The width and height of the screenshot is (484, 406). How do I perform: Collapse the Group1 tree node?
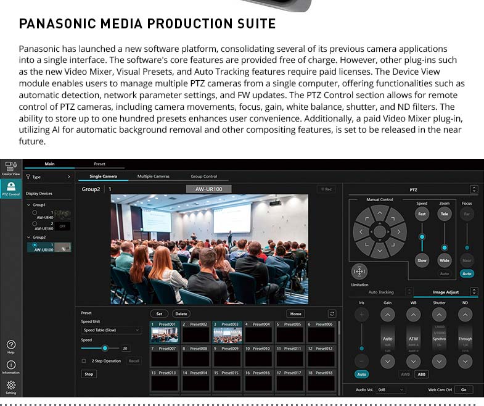(29, 205)
